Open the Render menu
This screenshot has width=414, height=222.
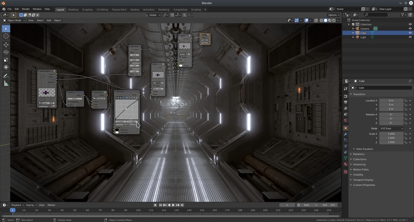(26, 9)
